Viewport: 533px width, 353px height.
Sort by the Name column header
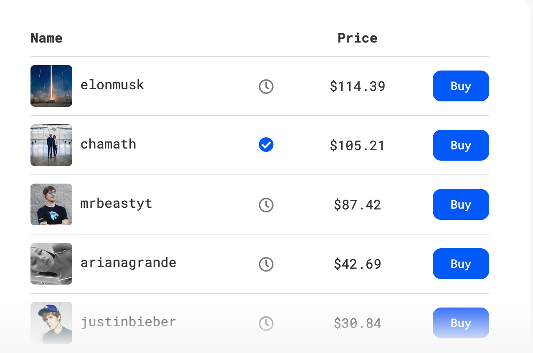coord(47,38)
